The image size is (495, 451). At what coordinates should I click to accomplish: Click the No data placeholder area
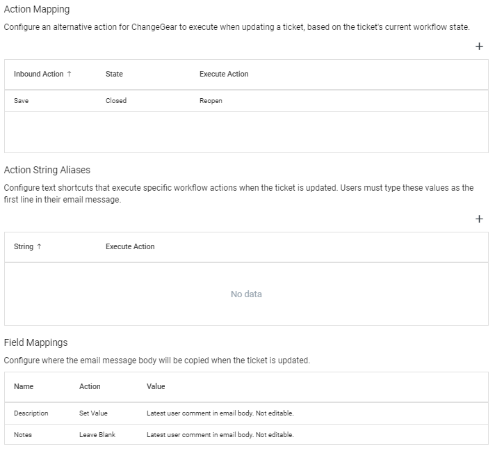tap(246, 294)
